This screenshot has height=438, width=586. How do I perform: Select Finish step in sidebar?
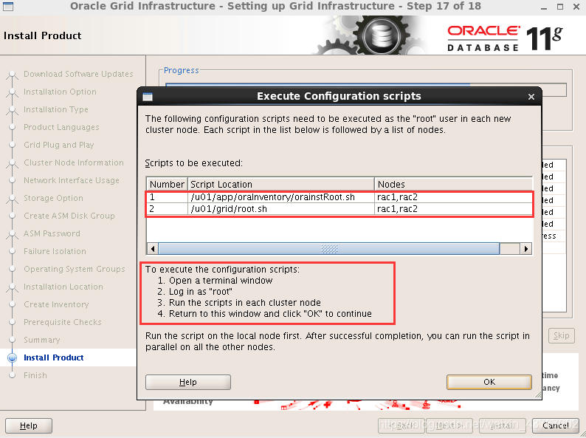click(x=35, y=375)
